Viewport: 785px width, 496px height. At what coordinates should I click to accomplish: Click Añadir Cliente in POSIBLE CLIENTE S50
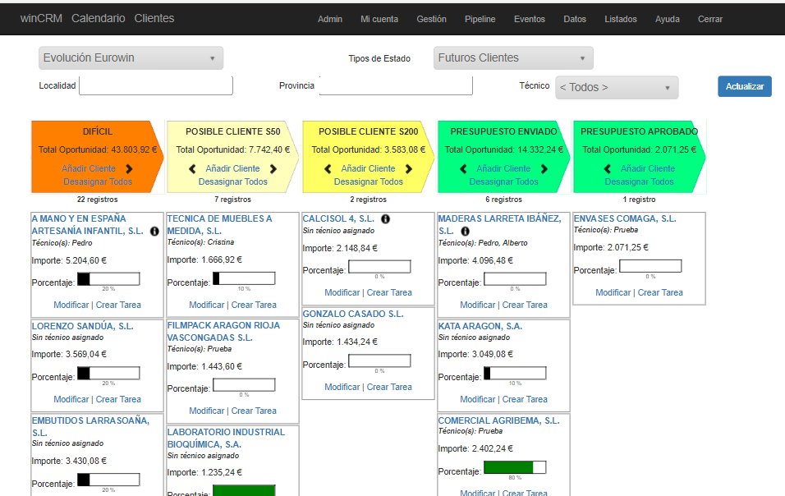click(233, 168)
